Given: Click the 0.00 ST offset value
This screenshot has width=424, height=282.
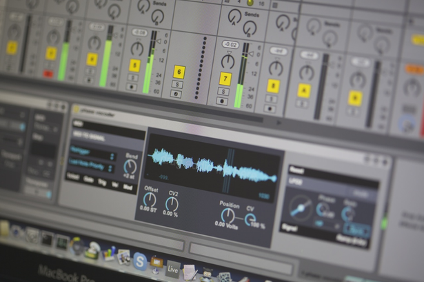Looking at the screenshot, I should click(148, 209).
